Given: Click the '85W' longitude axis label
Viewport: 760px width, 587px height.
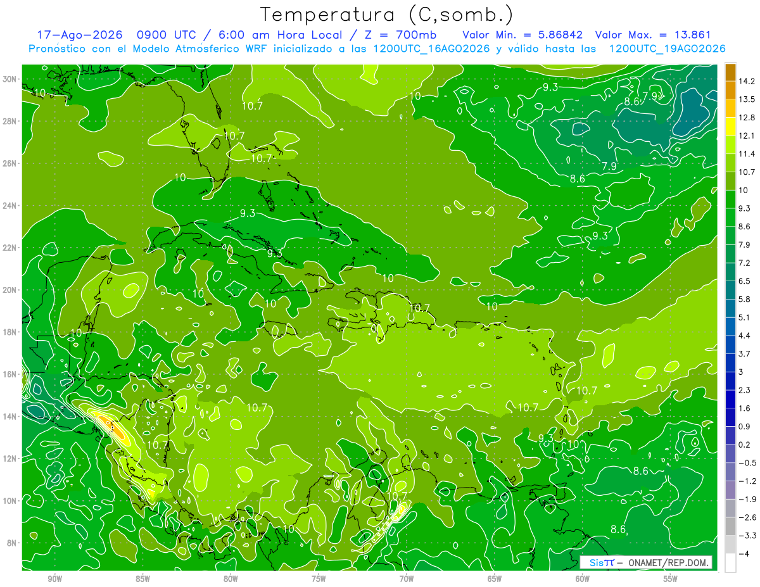Looking at the screenshot, I should (x=142, y=579).
